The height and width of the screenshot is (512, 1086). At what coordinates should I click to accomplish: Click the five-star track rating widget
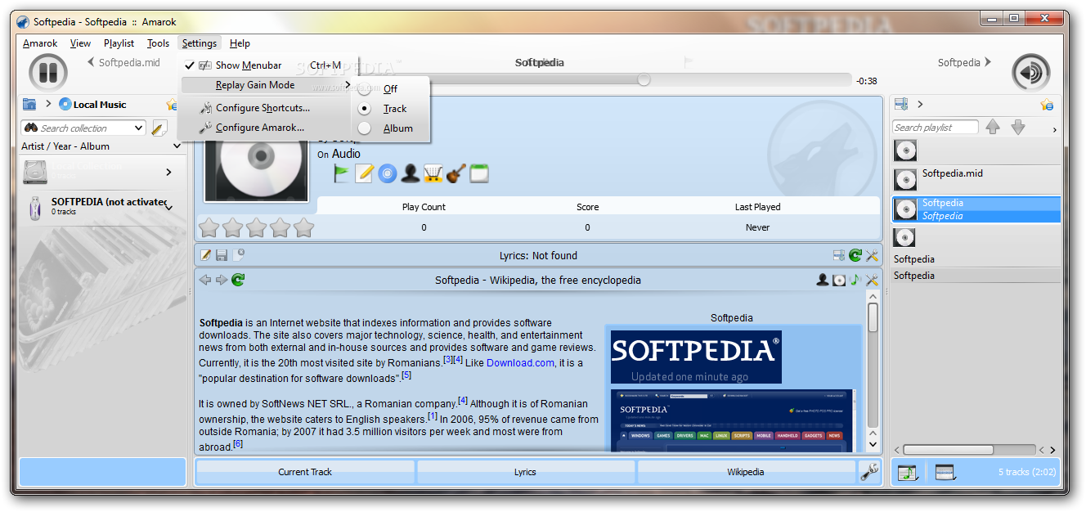[257, 227]
